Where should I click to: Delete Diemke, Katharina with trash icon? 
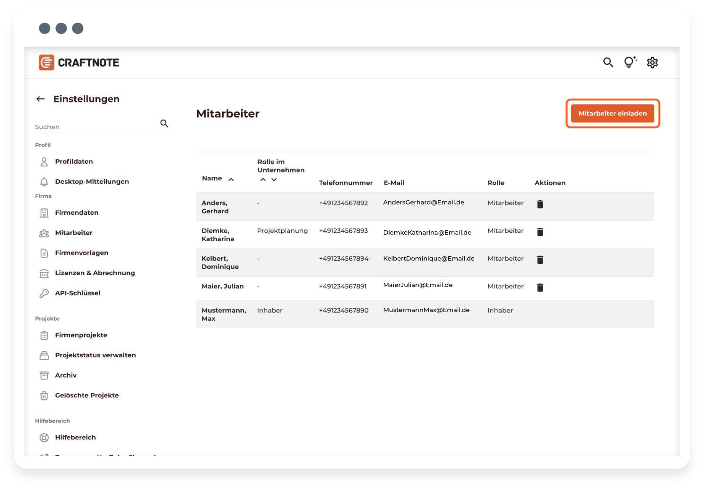pos(540,232)
